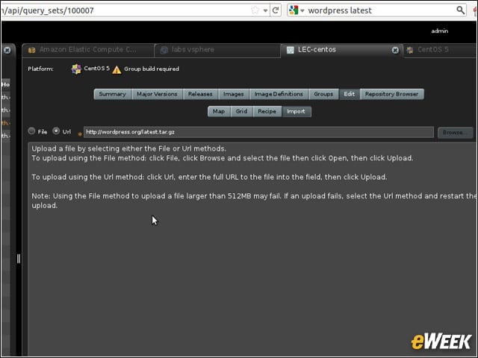Switch to labs vsphere tab
The height and width of the screenshot is (358, 478).
(217, 50)
